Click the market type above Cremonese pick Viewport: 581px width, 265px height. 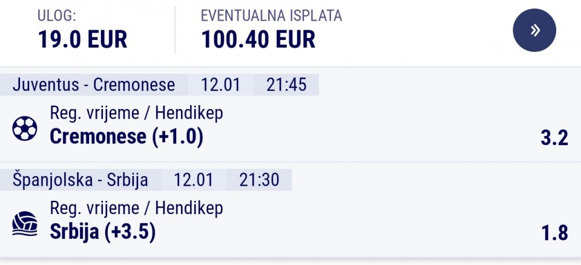[136, 113]
